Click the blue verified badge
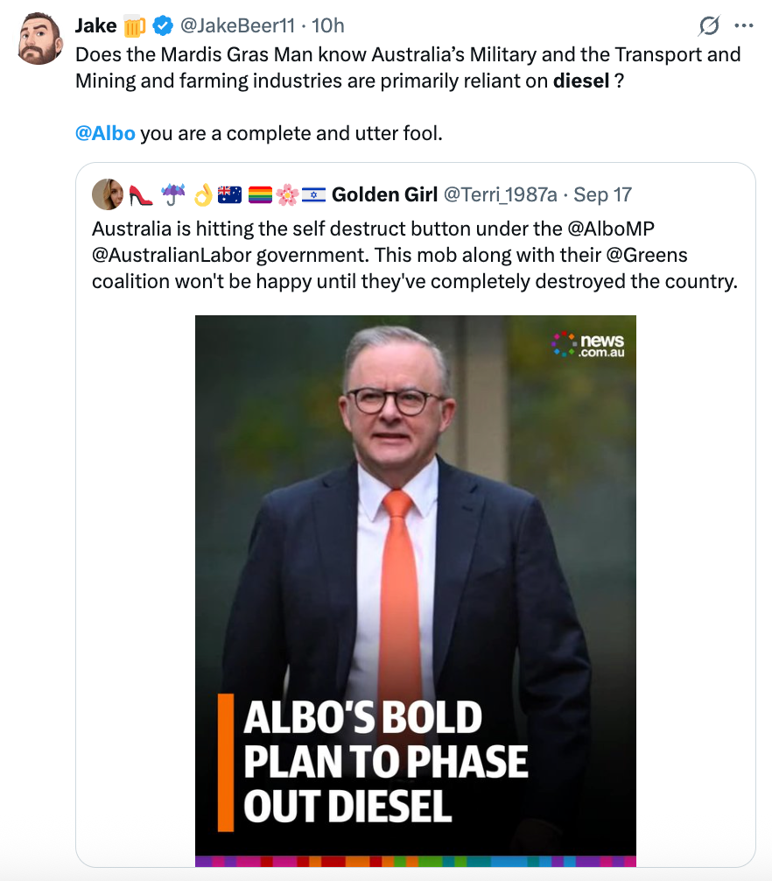The height and width of the screenshot is (881, 772). point(163,26)
